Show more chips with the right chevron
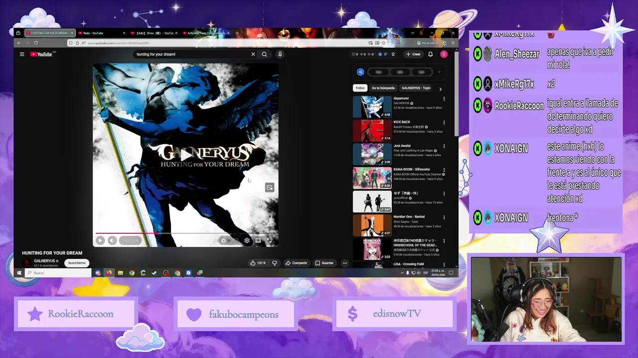Viewport: 638px width, 358px height. point(440,89)
